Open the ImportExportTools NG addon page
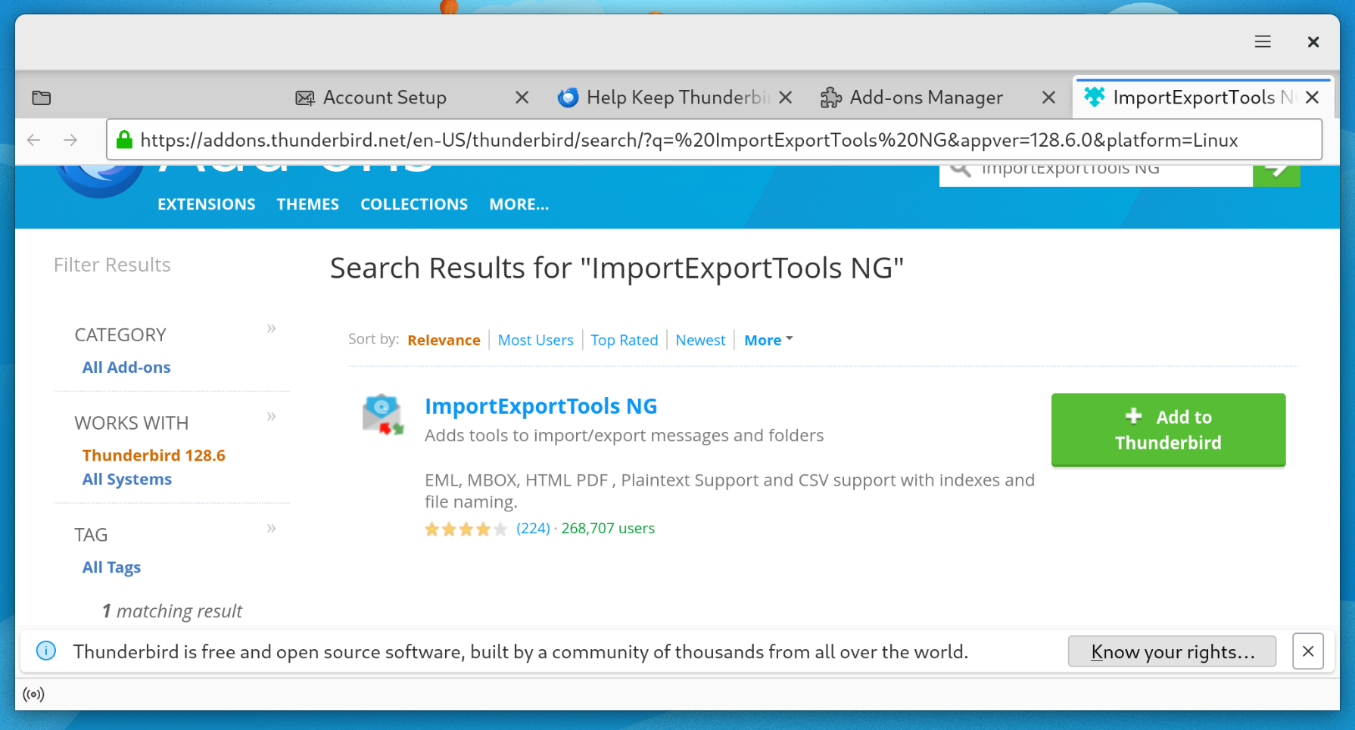1355x730 pixels. pos(540,406)
